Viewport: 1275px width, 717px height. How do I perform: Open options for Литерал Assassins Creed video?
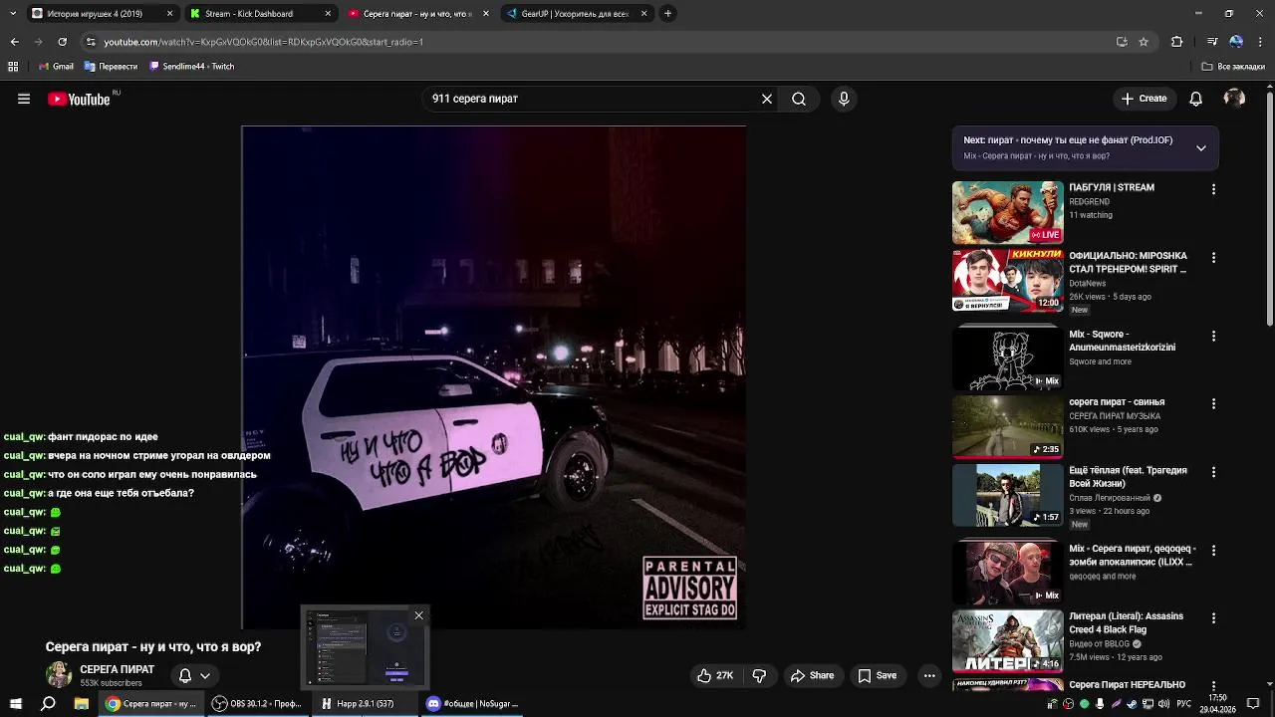[1213, 618]
